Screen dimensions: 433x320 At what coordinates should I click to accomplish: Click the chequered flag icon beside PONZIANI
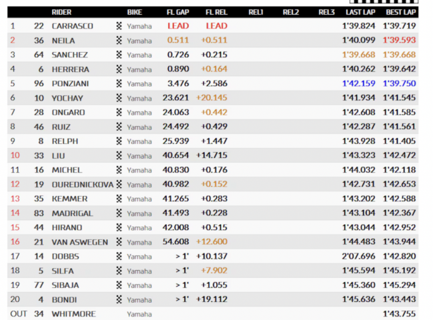119,83
